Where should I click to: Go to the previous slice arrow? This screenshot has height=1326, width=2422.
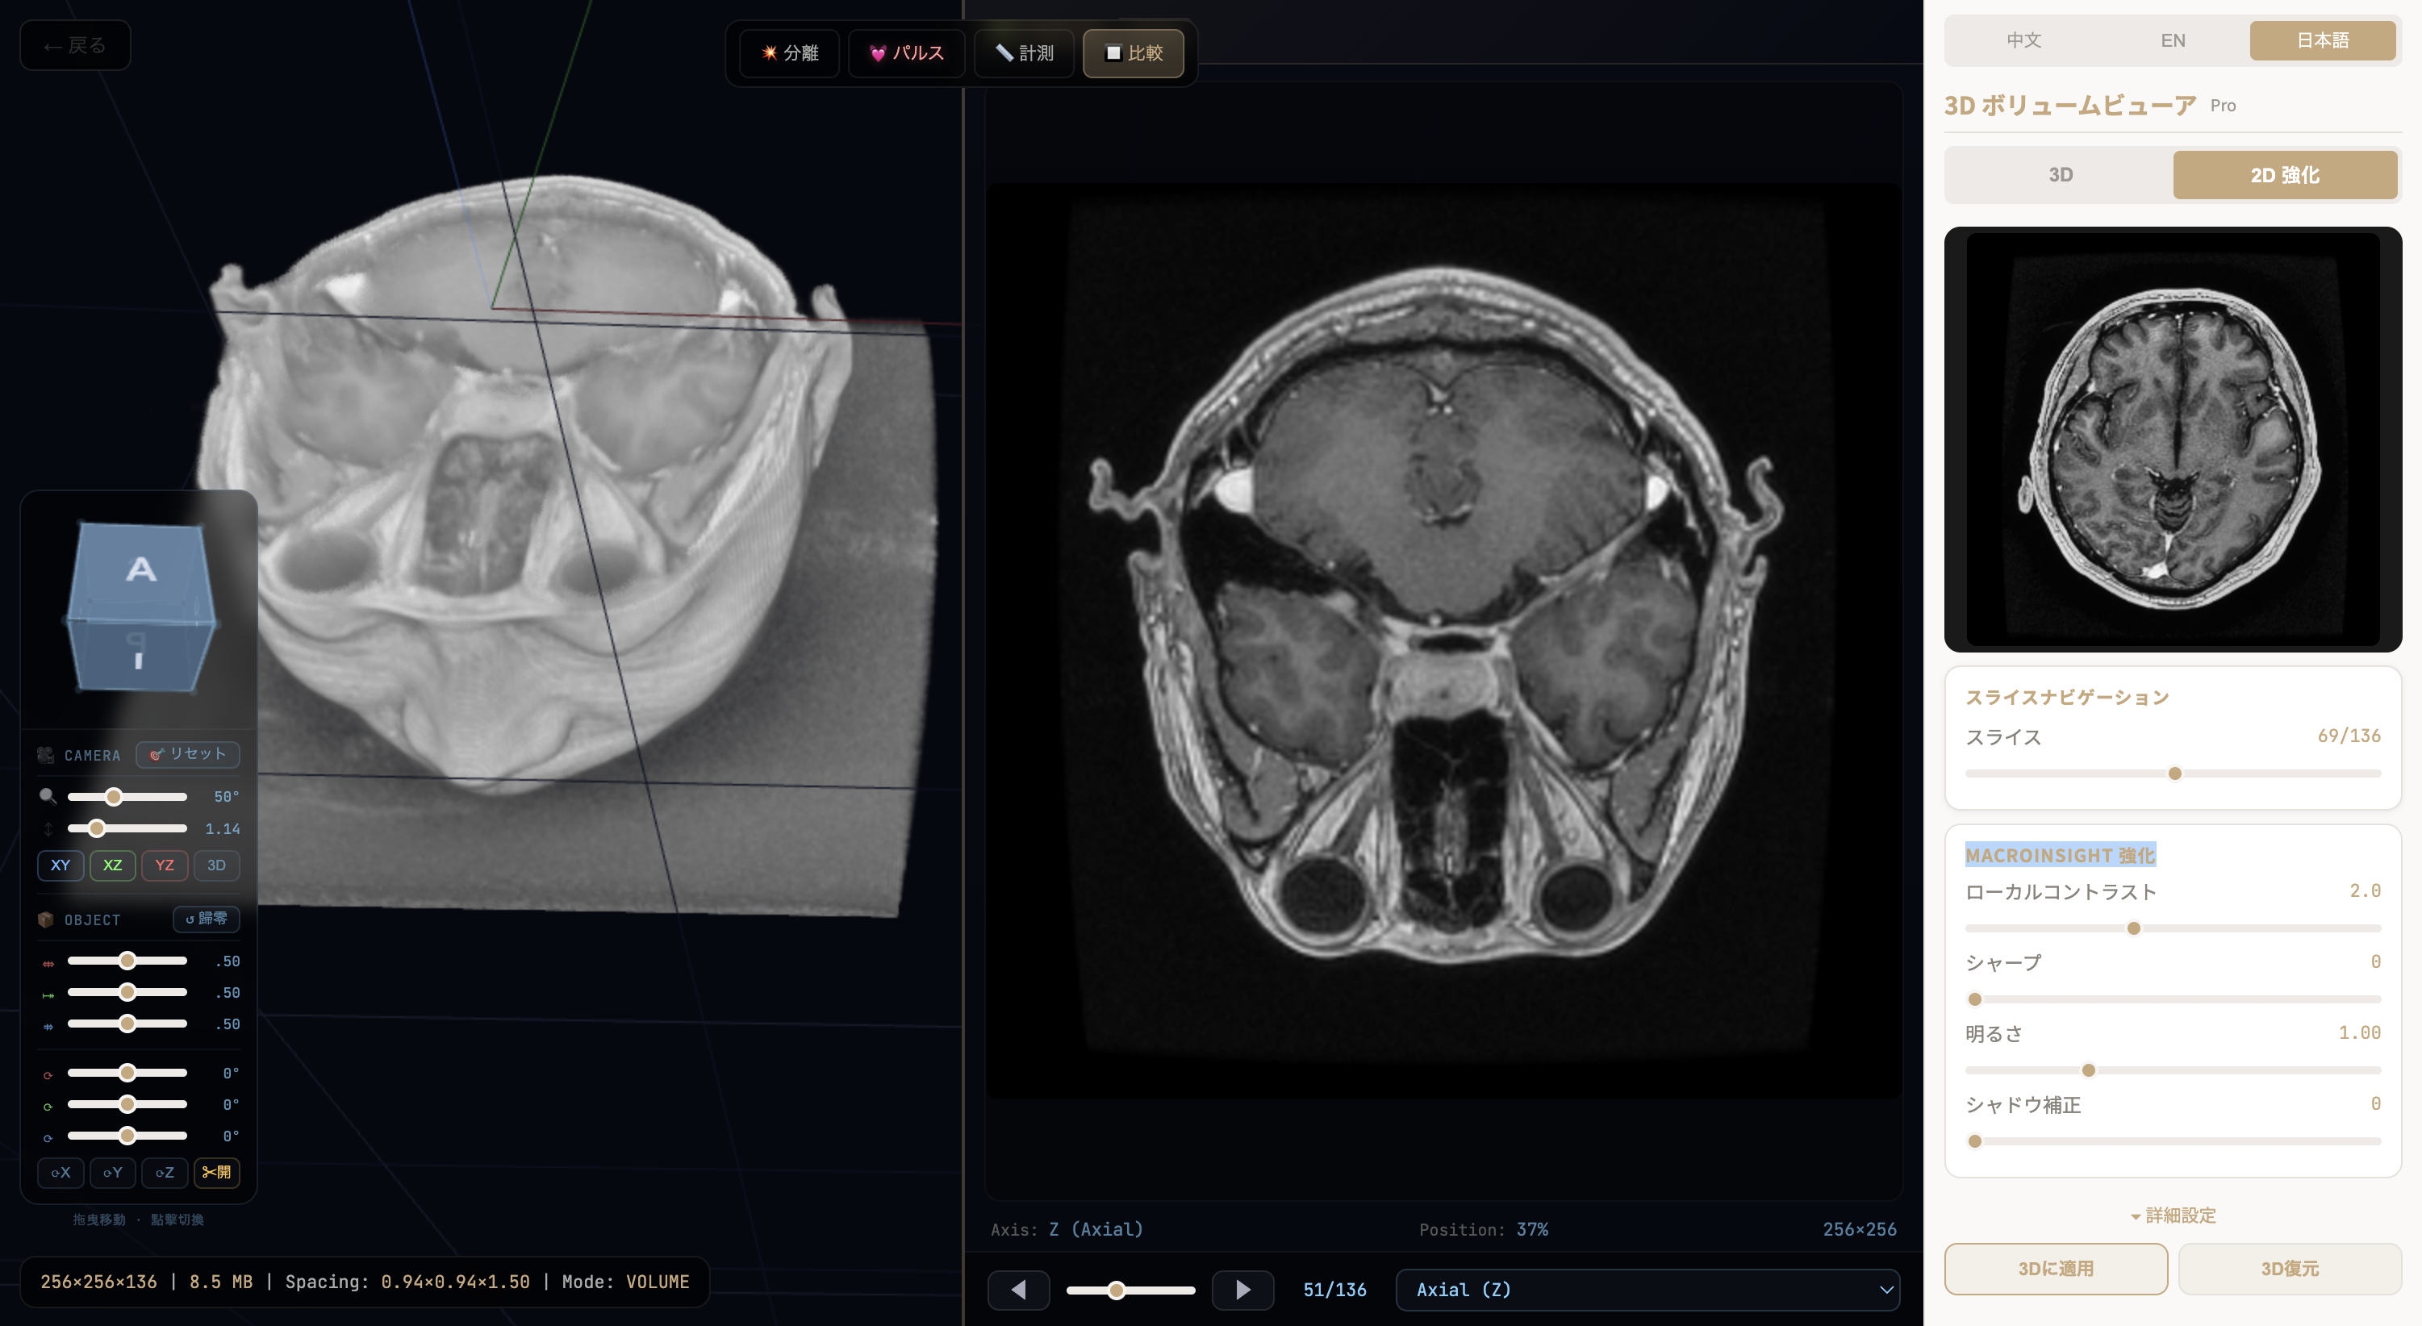coord(1018,1290)
